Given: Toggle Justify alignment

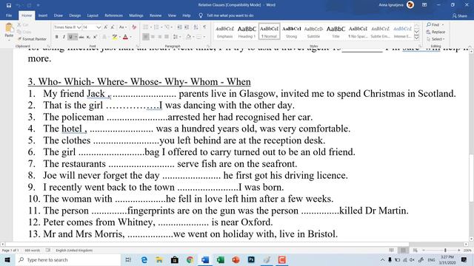Looking at the screenshot, I should coord(167,37).
